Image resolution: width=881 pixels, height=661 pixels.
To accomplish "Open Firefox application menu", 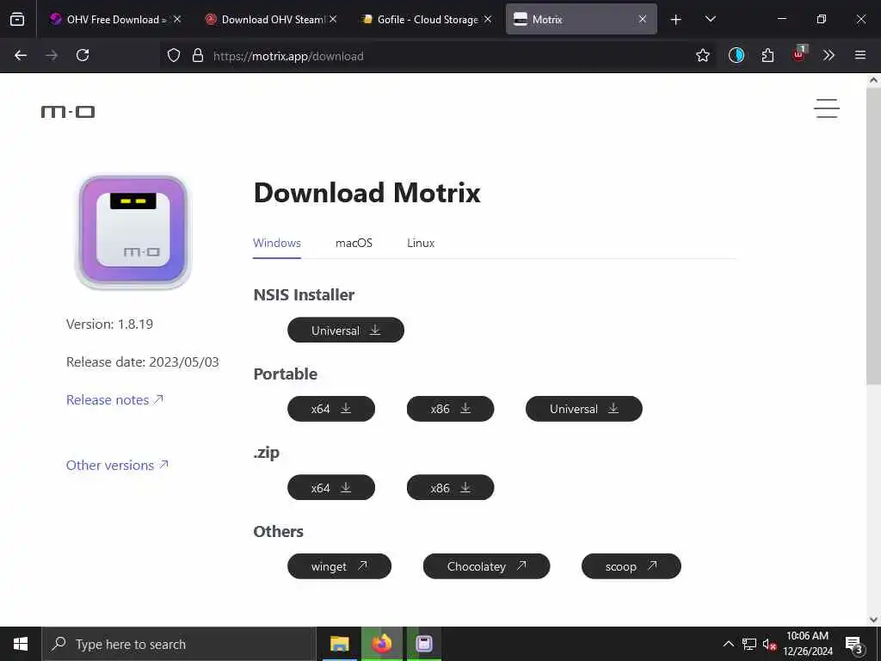I will point(859,55).
